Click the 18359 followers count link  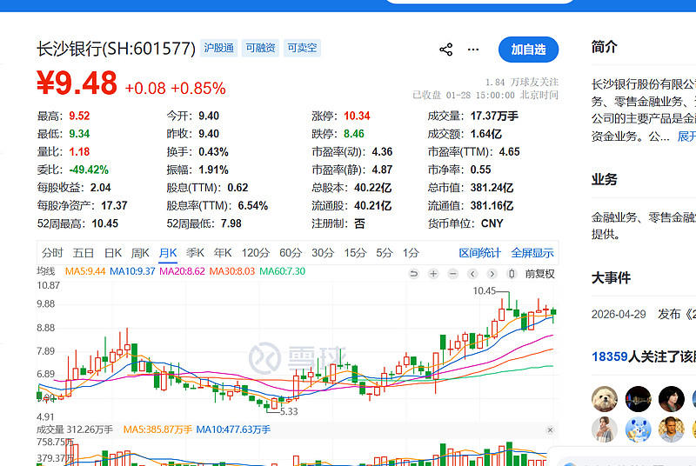(x=609, y=356)
